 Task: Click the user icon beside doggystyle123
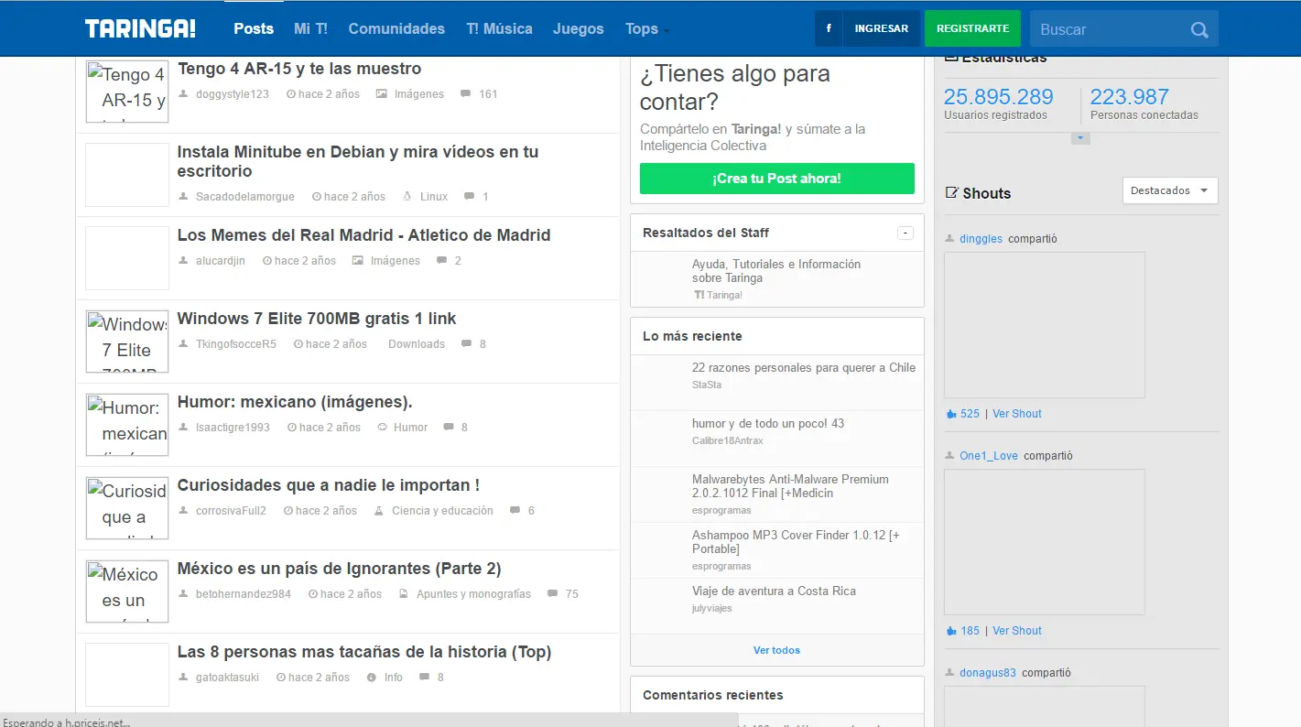[183, 93]
